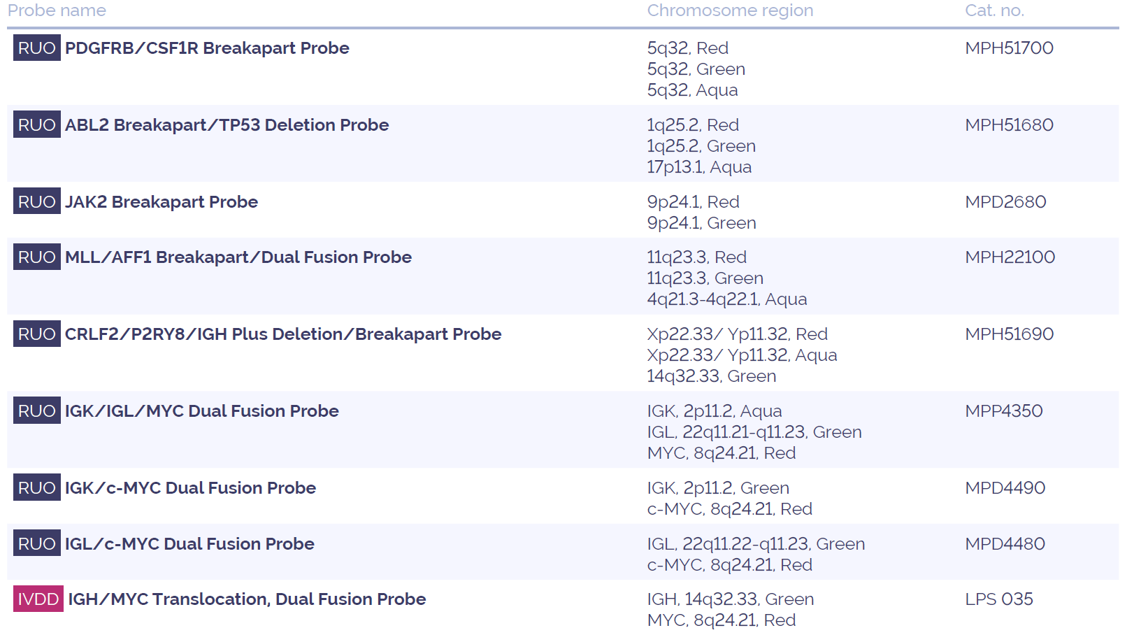Click the Cat. no. column header

point(994,10)
